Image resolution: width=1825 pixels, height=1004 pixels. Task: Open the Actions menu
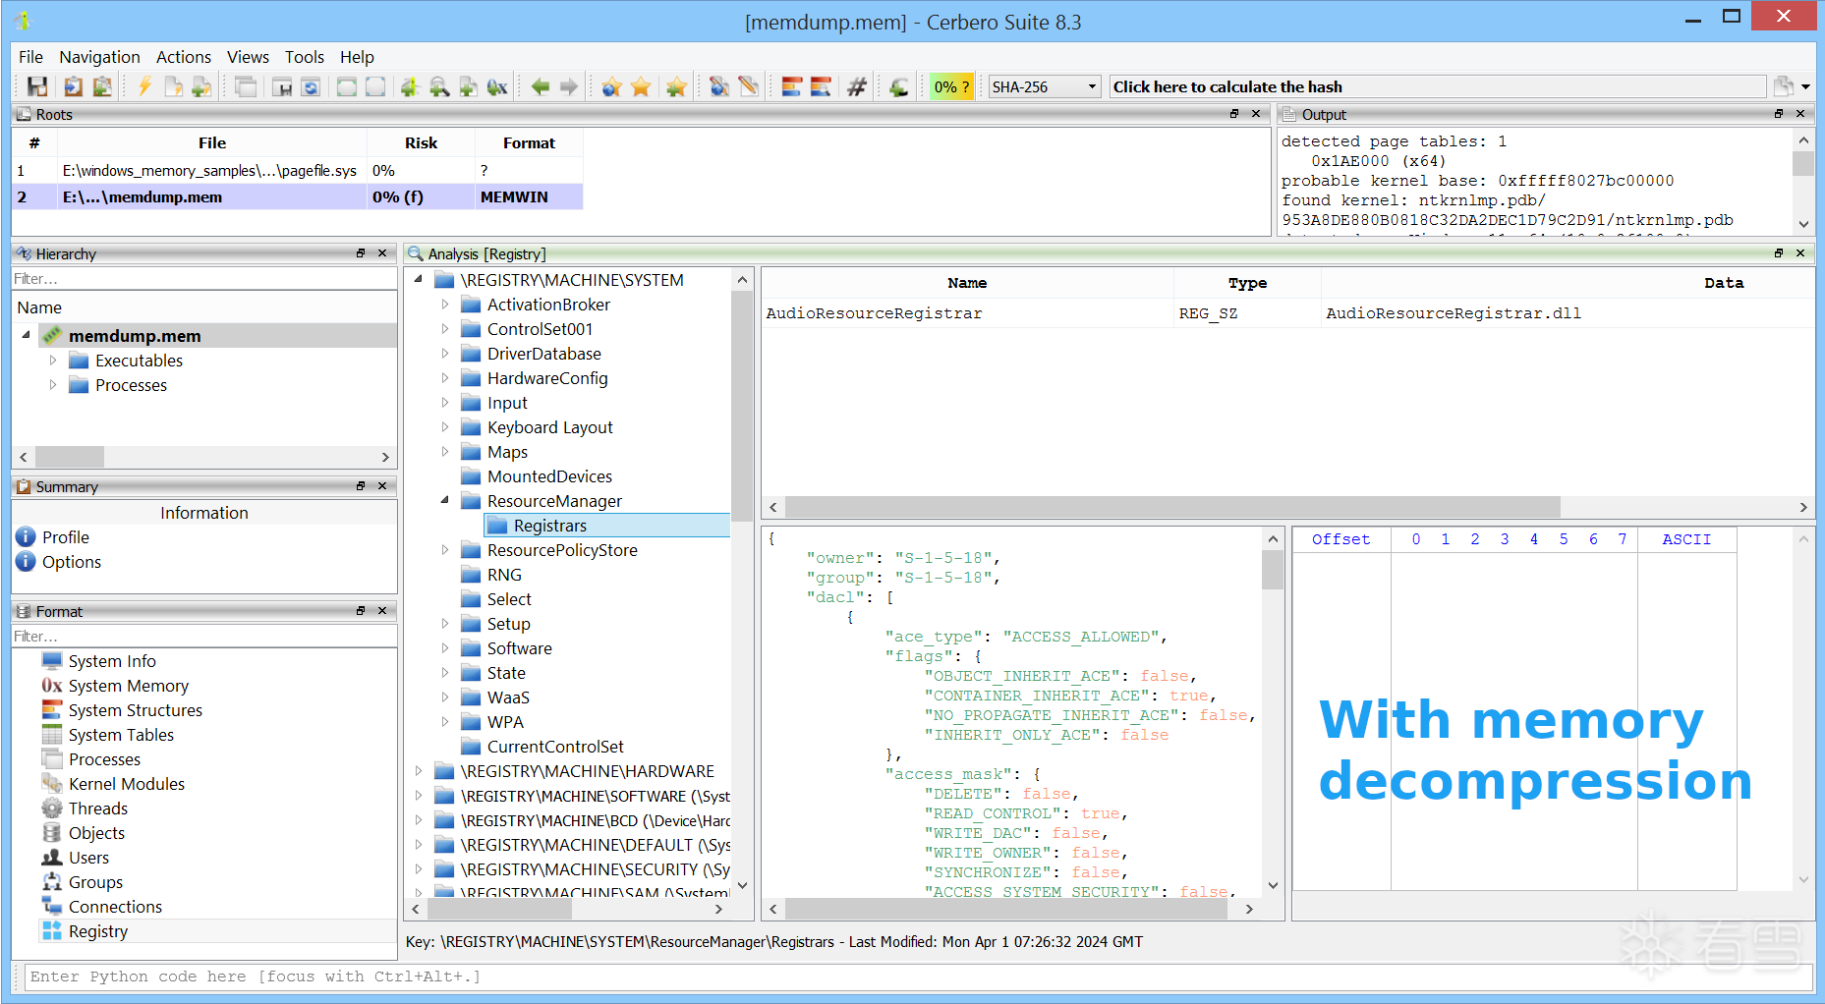(184, 57)
